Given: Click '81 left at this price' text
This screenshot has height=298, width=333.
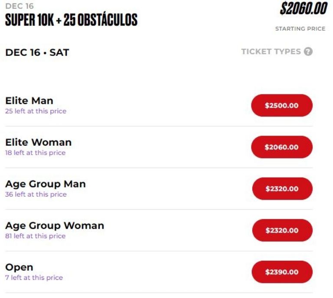Looking at the screenshot, I should (35, 236).
